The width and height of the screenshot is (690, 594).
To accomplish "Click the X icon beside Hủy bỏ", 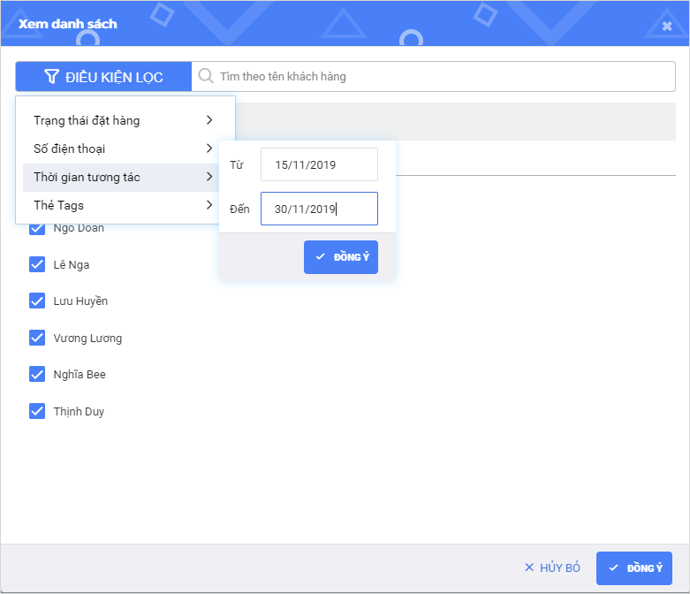I will [529, 567].
